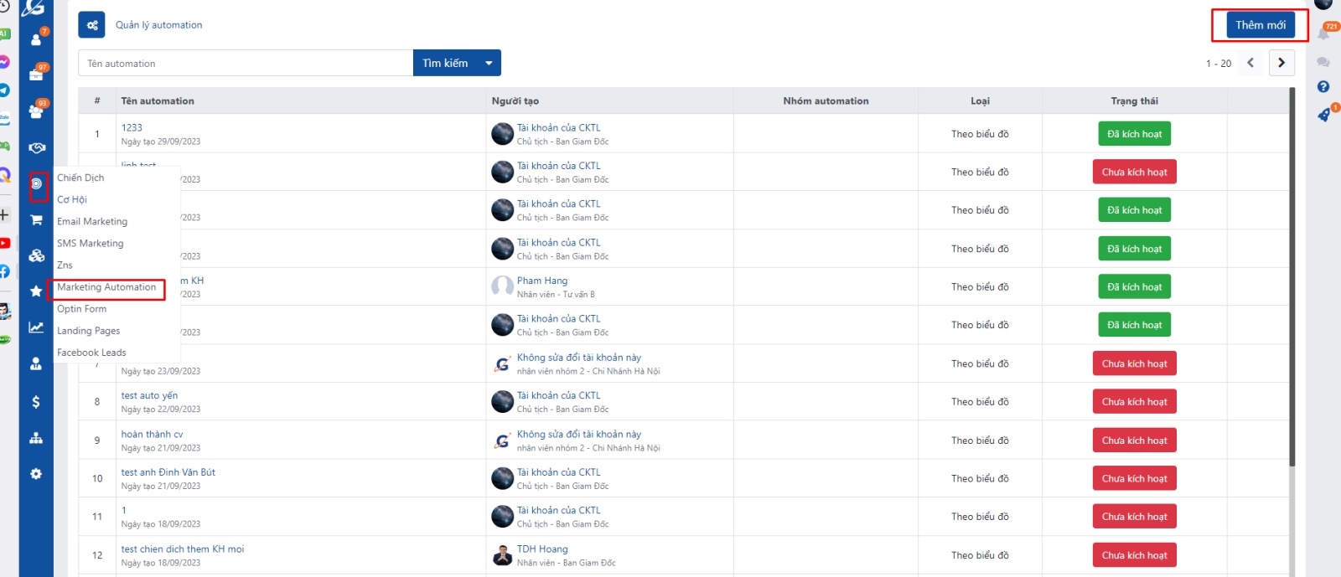Click the star favorites sidebar icon

[36, 291]
